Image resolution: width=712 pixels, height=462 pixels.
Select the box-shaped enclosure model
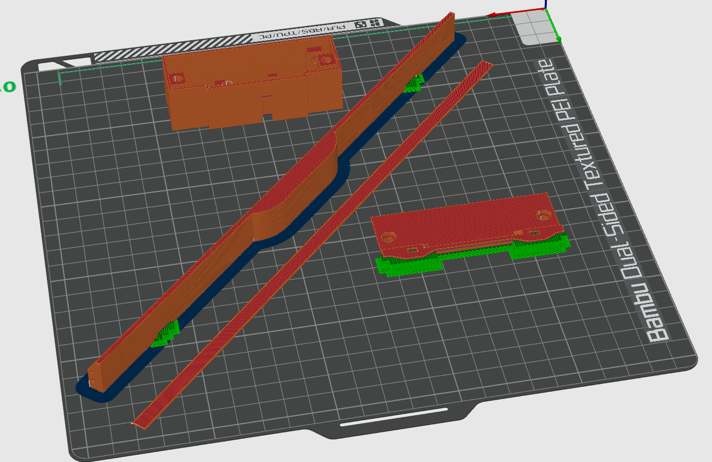(x=251, y=89)
